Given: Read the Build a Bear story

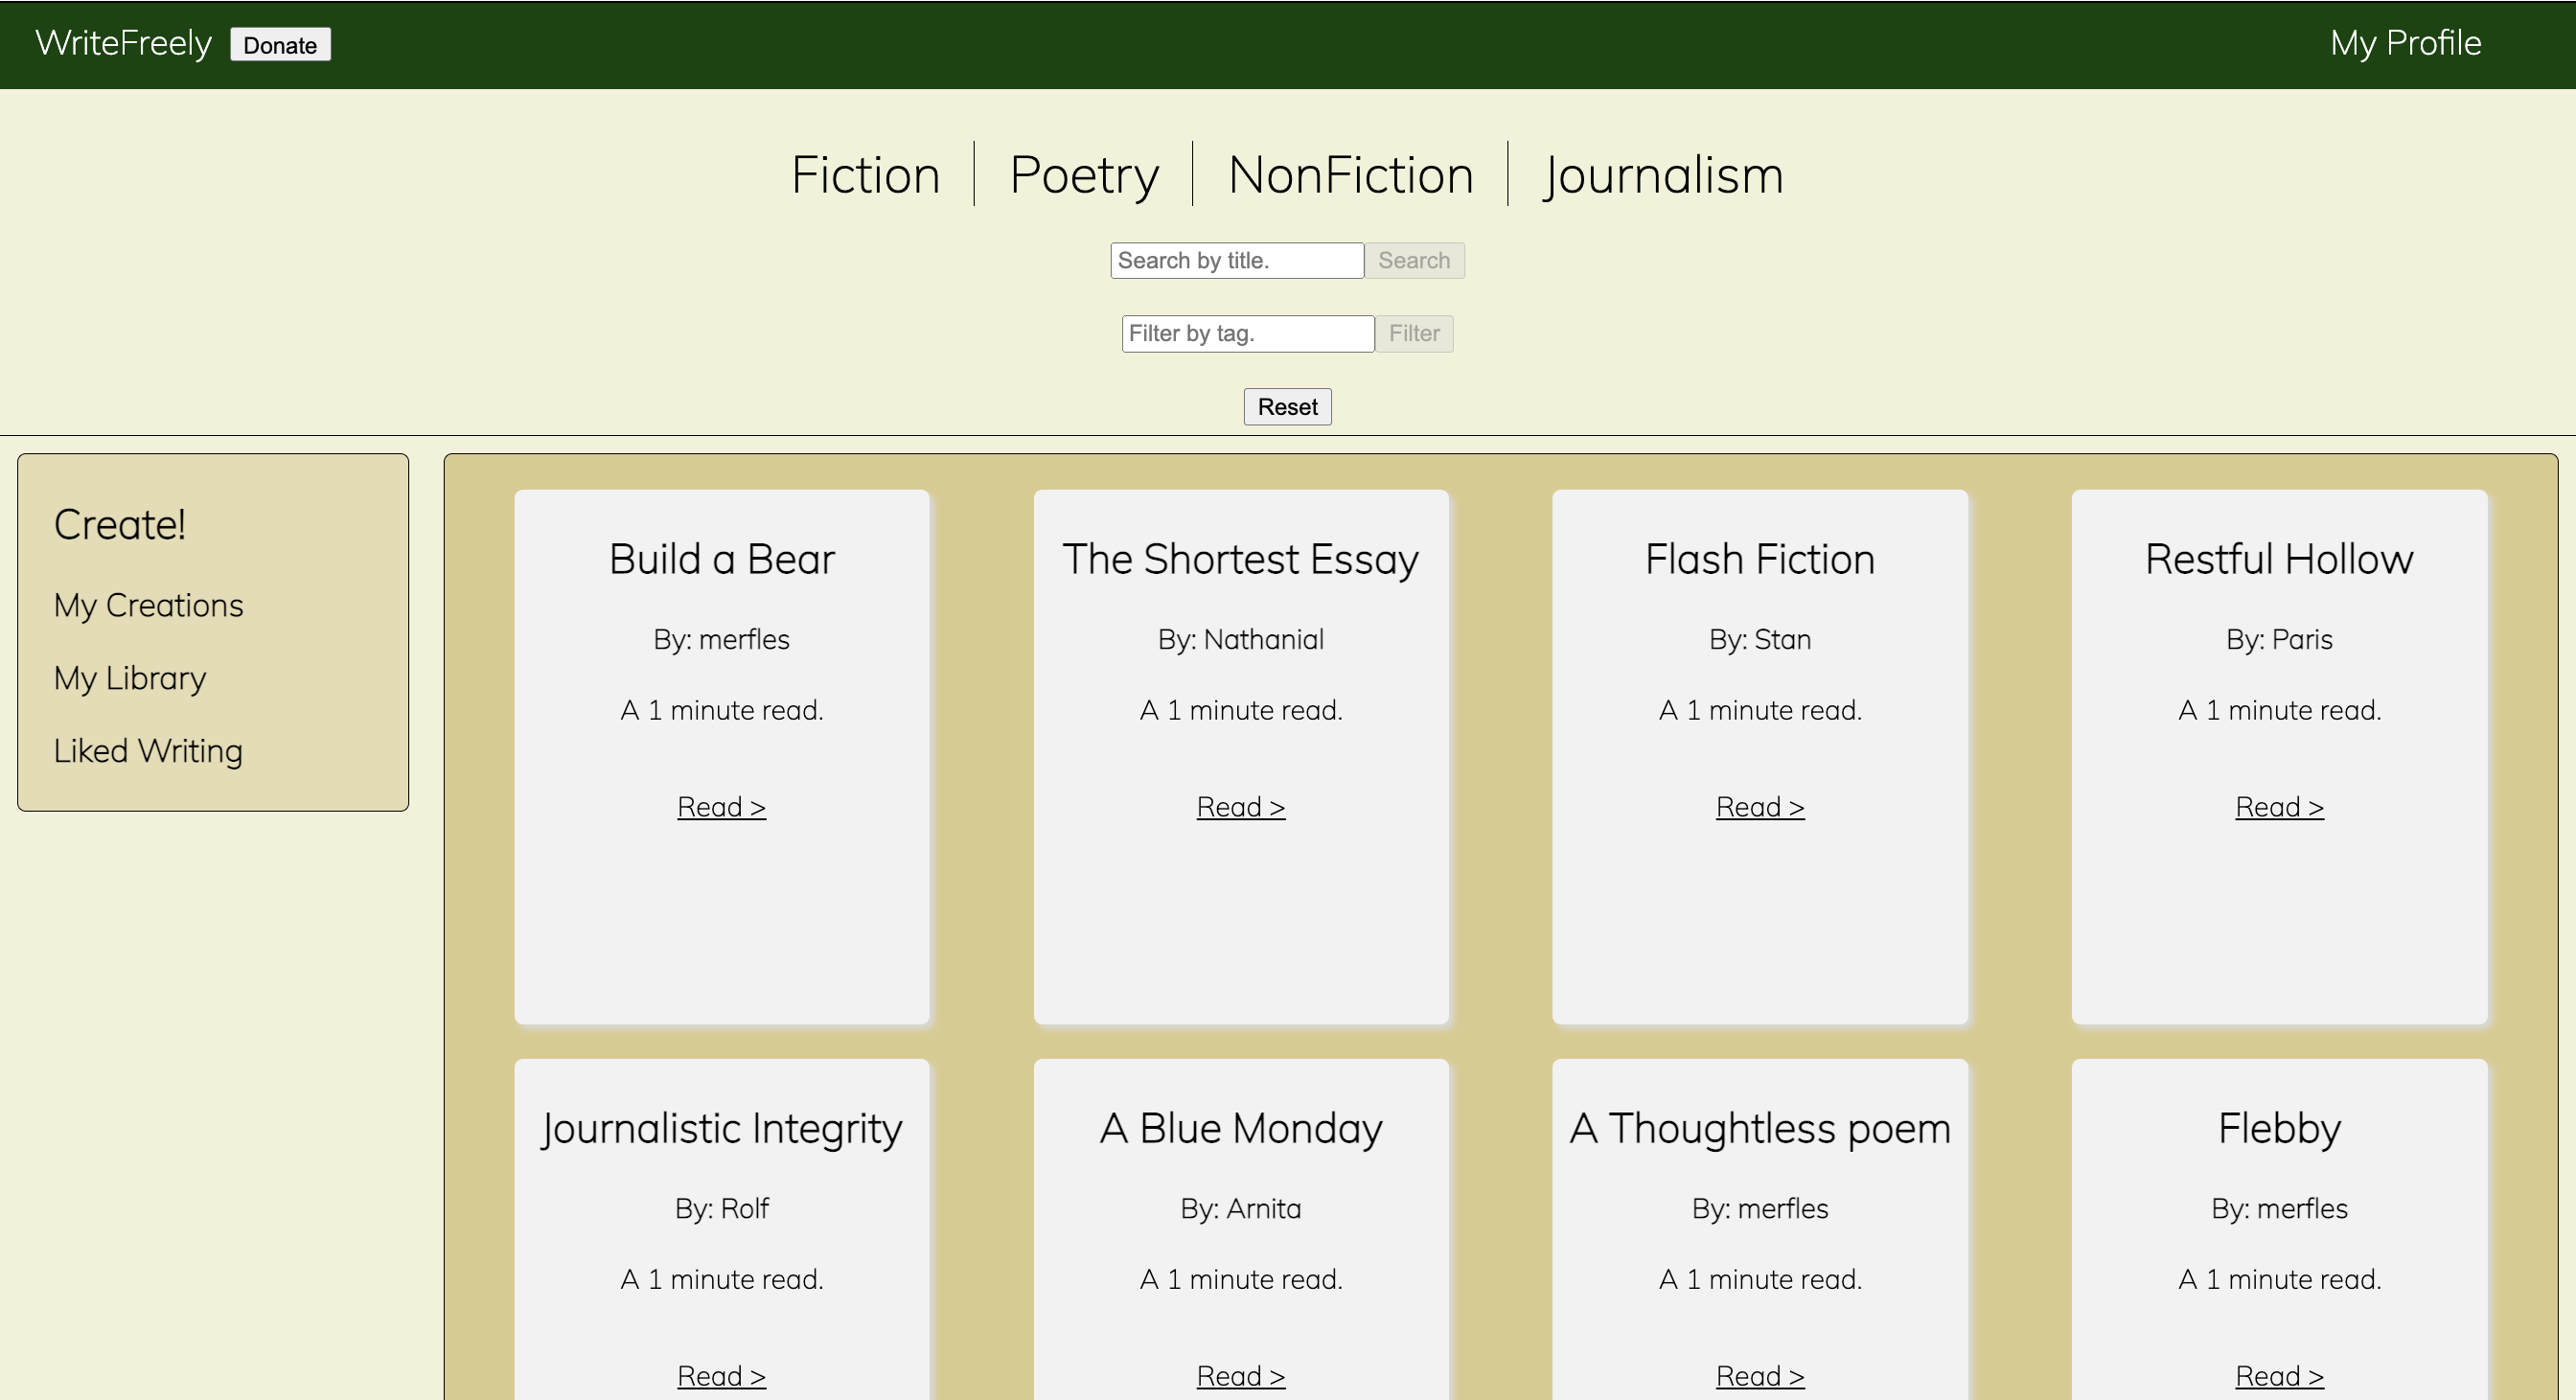Looking at the screenshot, I should point(721,806).
